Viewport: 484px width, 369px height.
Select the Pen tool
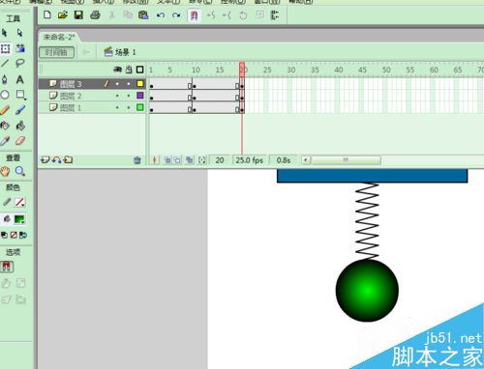[5, 79]
